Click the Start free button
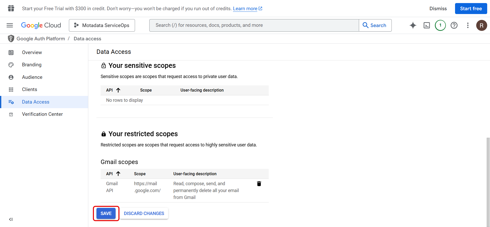This screenshot has width=490, height=227. point(471,9)
